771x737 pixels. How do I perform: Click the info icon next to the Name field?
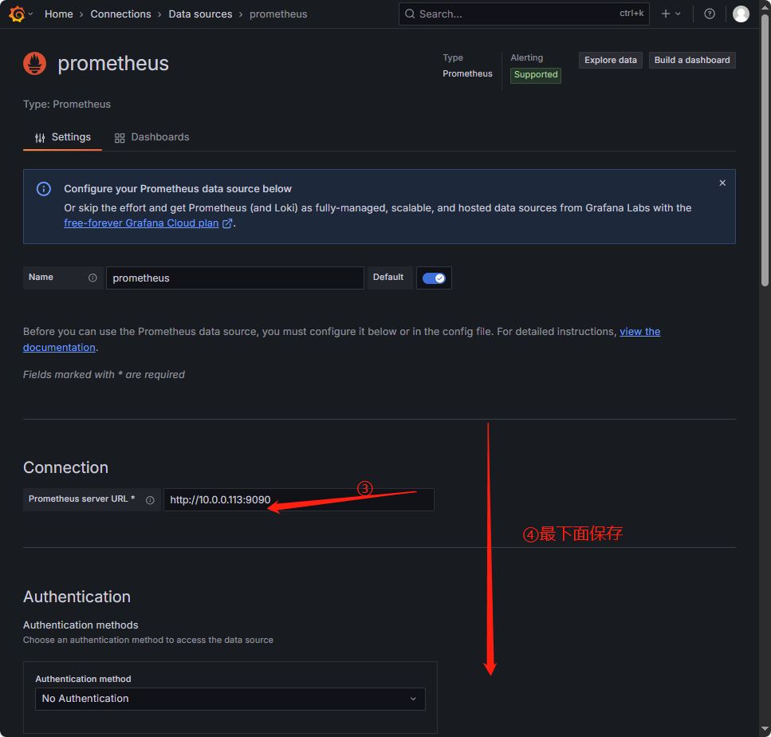92,278
